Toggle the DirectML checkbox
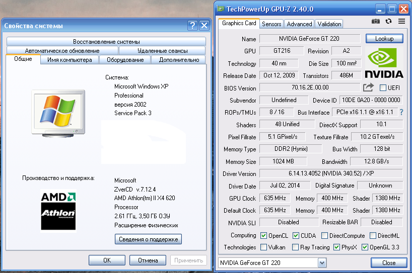 pos(373,235)
